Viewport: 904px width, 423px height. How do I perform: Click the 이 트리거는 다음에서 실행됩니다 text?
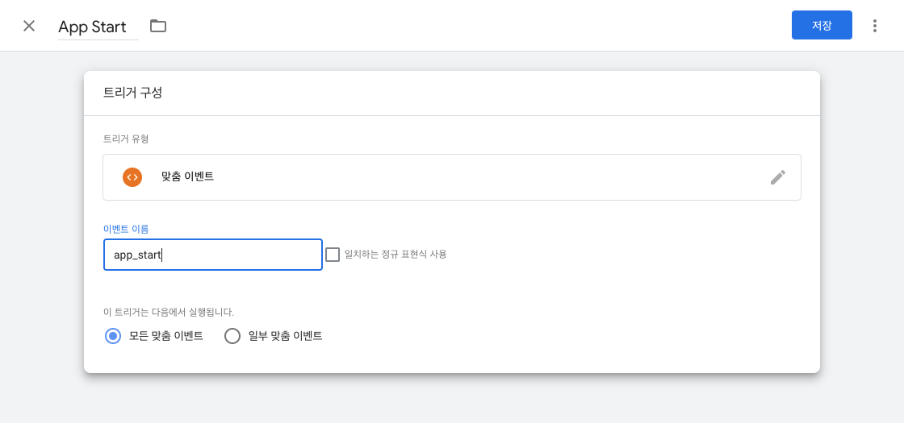[169, 312]
